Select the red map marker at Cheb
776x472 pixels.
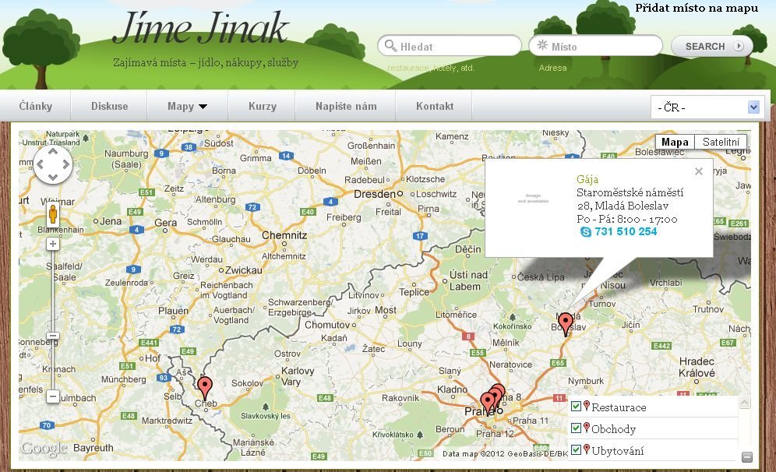tap(205, 386)
